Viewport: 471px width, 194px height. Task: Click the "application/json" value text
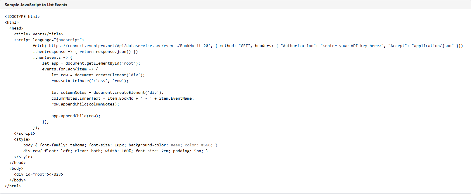point(433,46)
